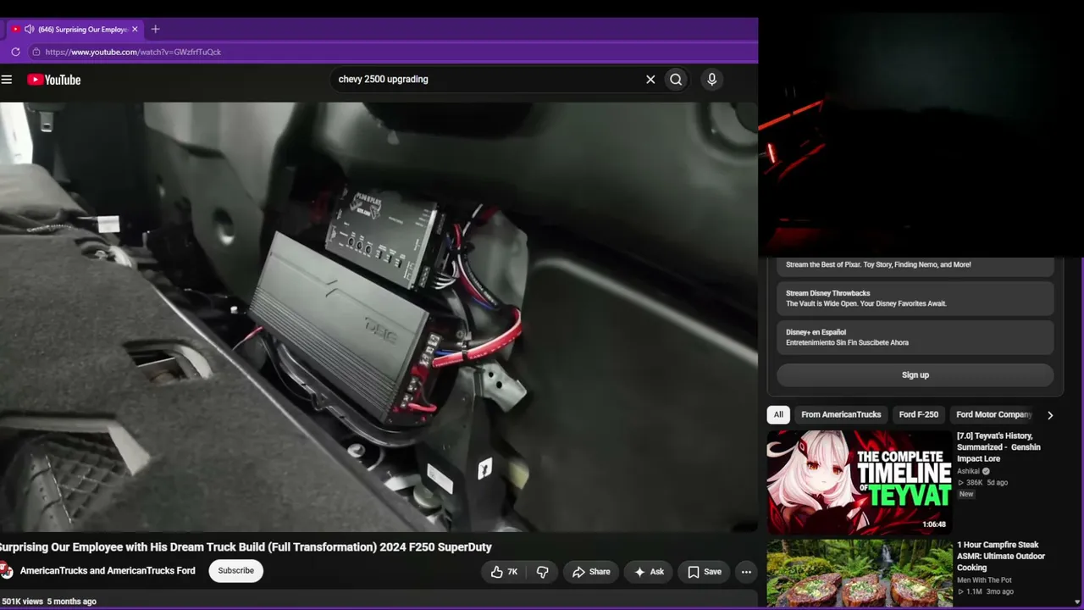This screenshot has width=1084, height=610.
Task: View site information beside the URL
Action: click(x=36, y=52)
